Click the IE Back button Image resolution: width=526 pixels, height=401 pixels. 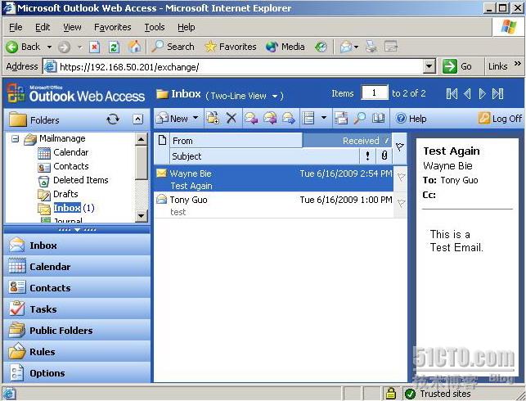[23, 47]
